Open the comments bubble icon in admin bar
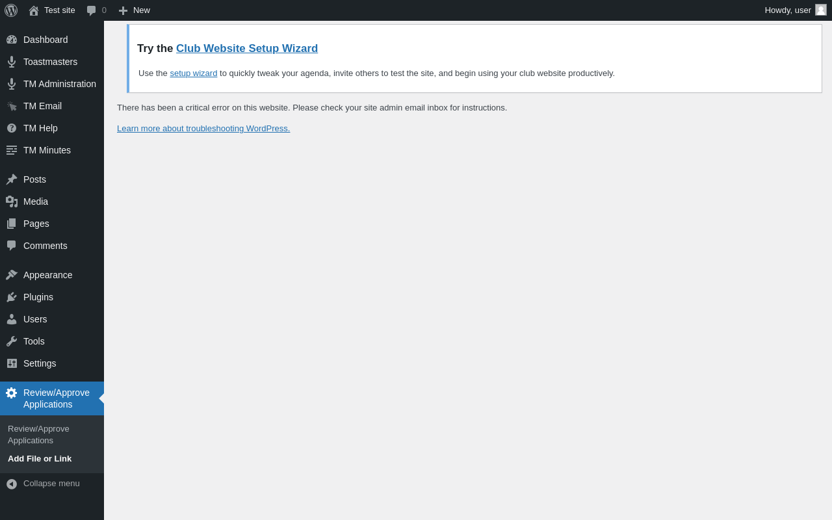 point(92,10)
